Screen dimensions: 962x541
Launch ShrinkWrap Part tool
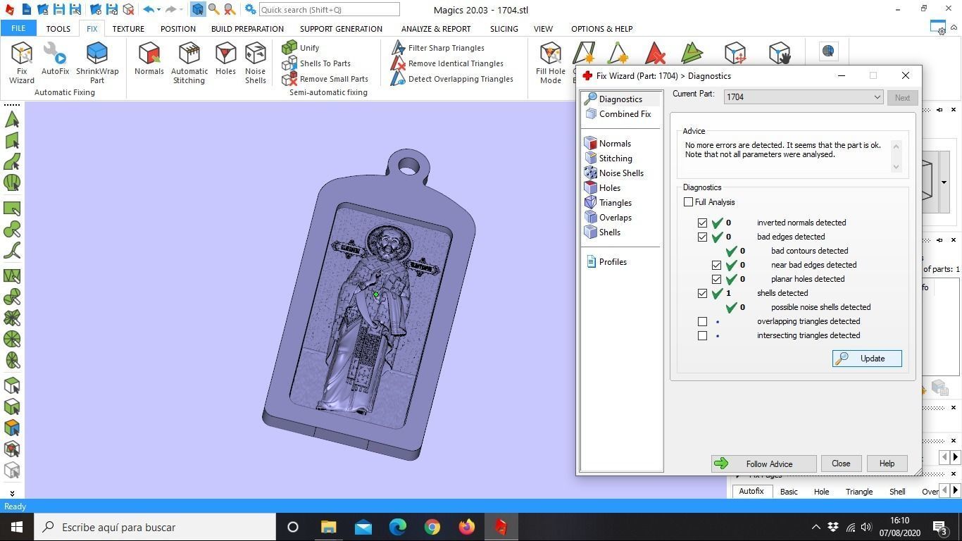97,63
